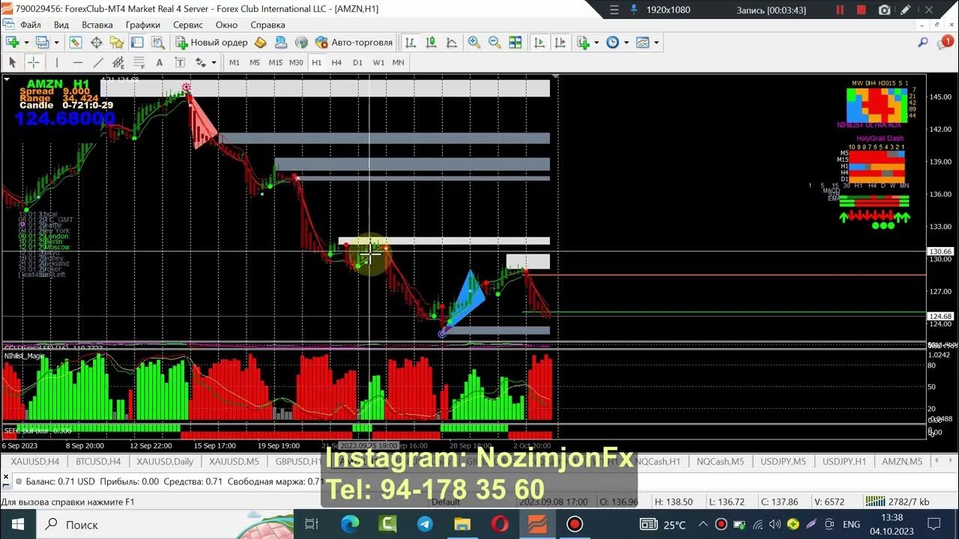Switch timeframe to M15

point(275,62)
